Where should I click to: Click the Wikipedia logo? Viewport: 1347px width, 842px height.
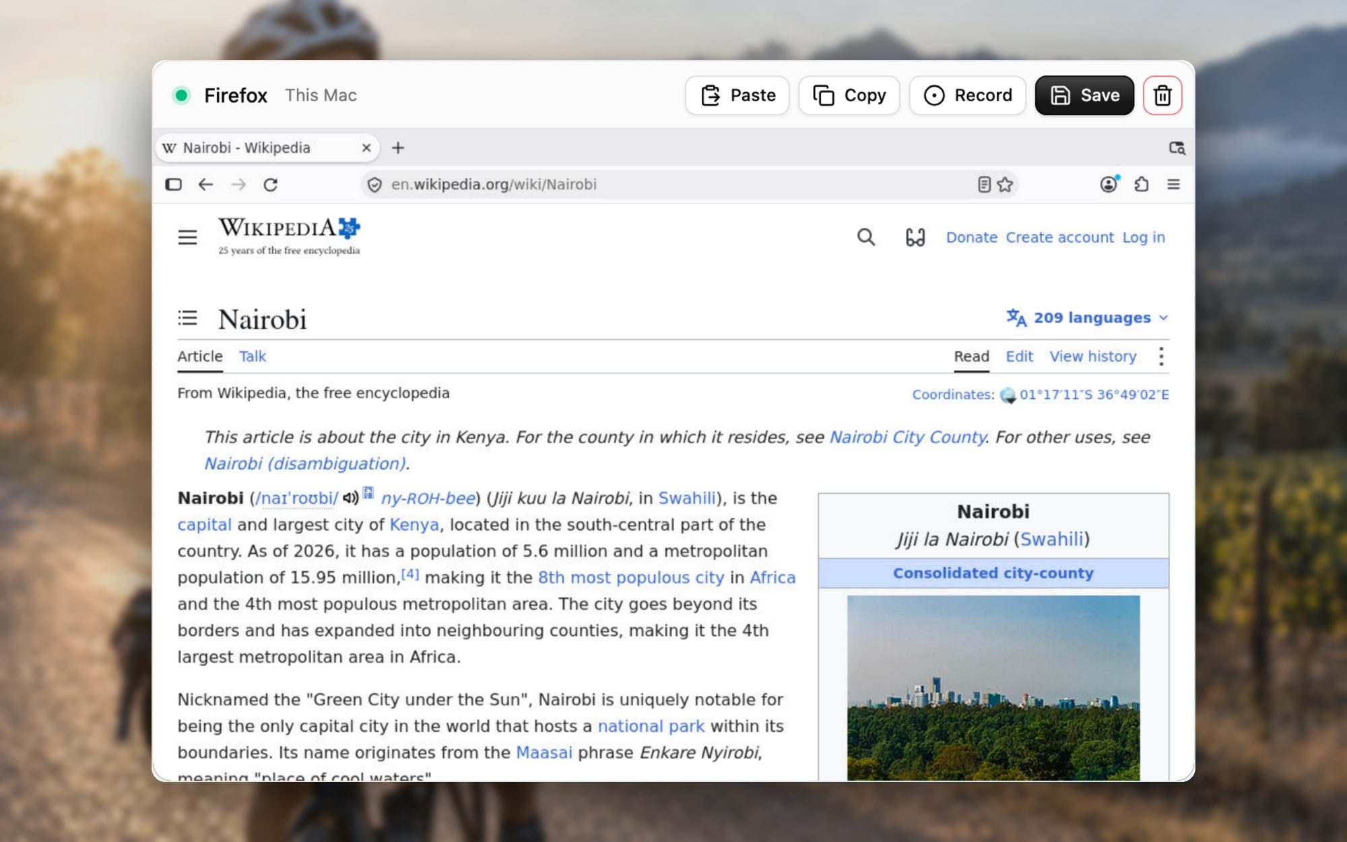pos(289,236)
